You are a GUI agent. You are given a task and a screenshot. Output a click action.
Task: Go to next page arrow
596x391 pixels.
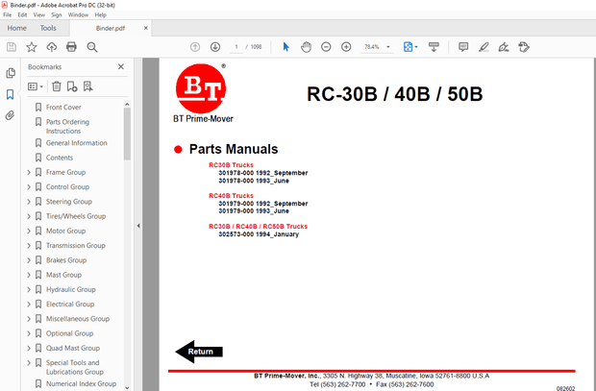215,47
